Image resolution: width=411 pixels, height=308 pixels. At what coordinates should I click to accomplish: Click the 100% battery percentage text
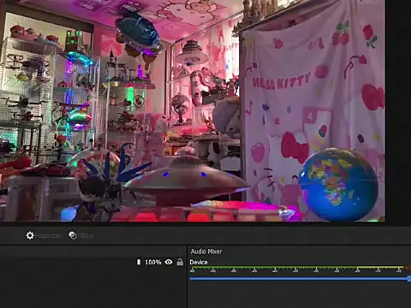153,262
